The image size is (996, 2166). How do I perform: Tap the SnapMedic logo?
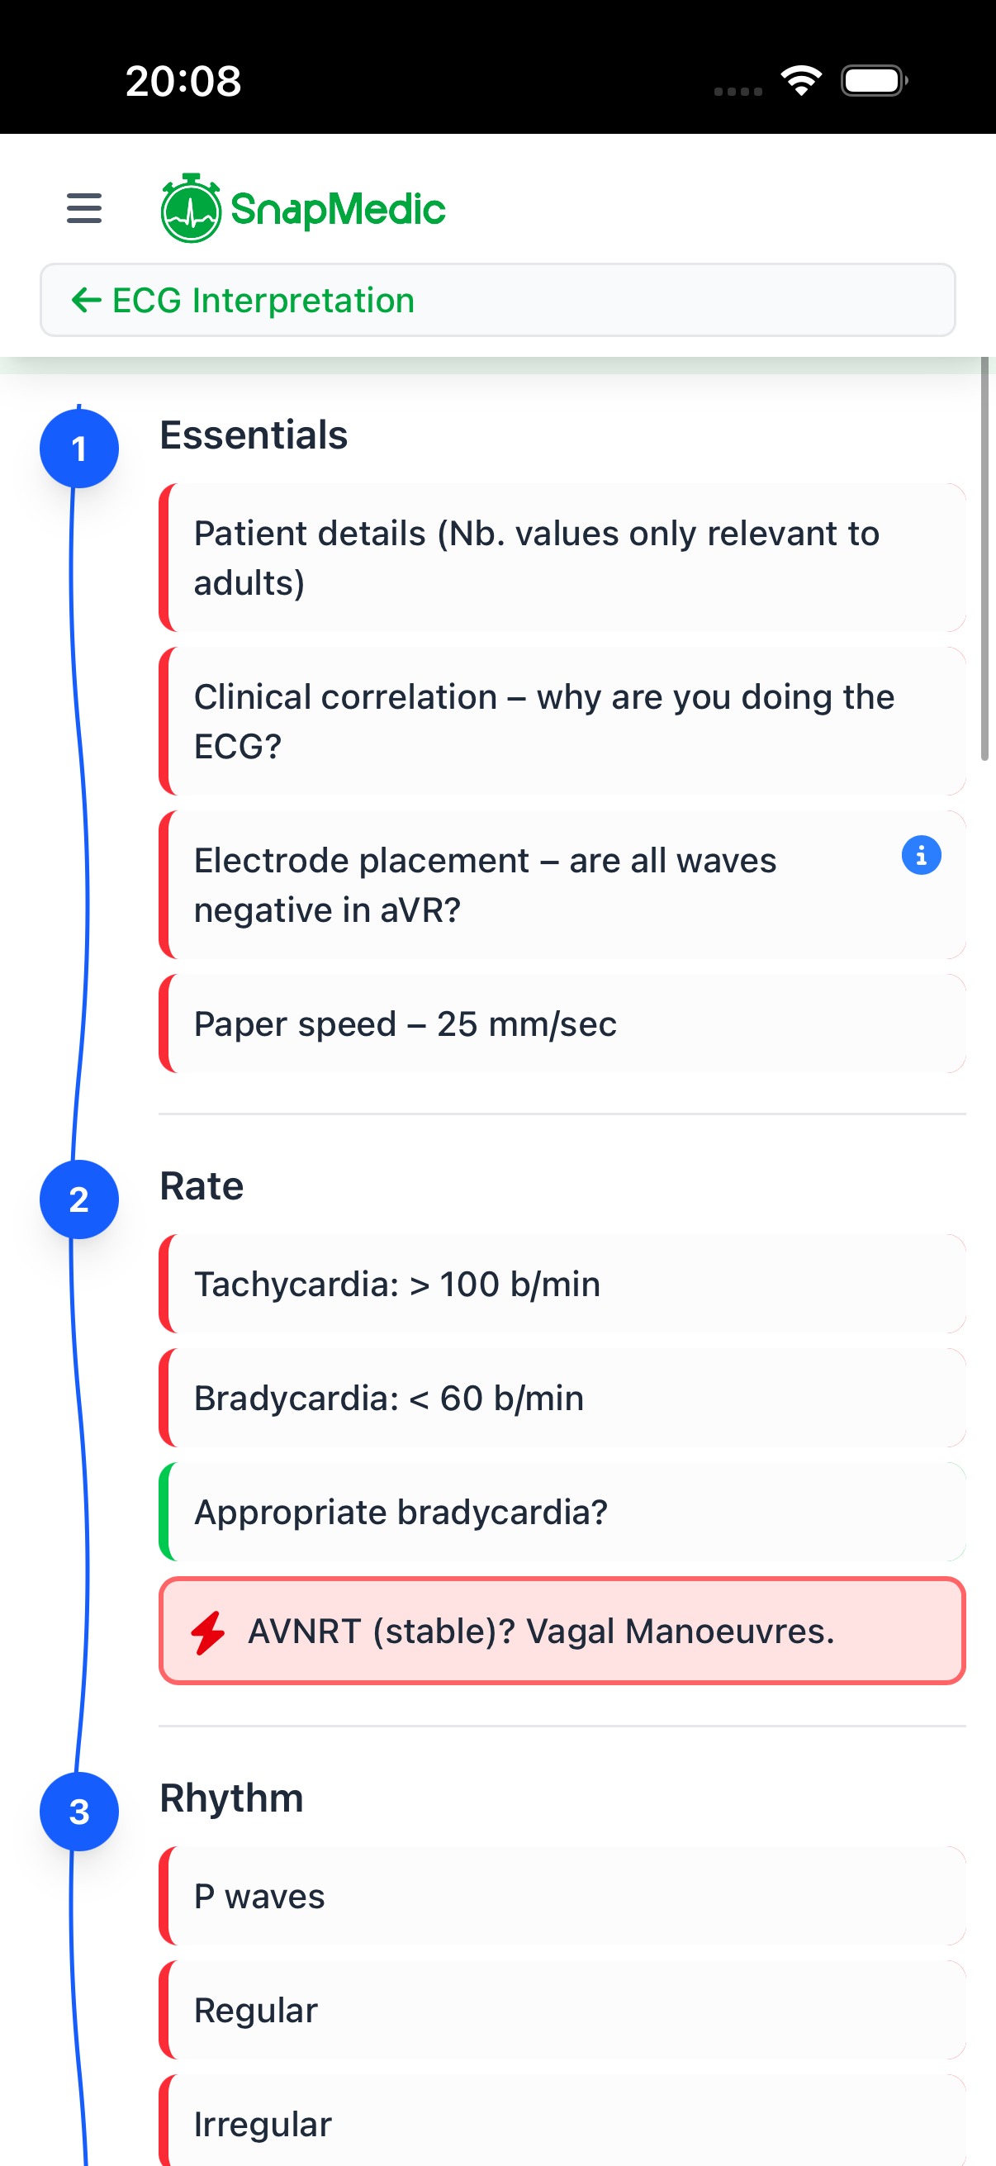302,208
